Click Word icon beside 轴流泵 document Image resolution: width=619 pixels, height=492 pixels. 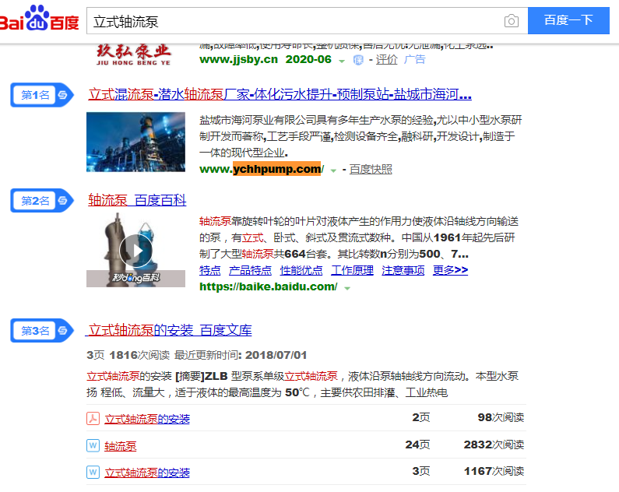coord(93,445)
